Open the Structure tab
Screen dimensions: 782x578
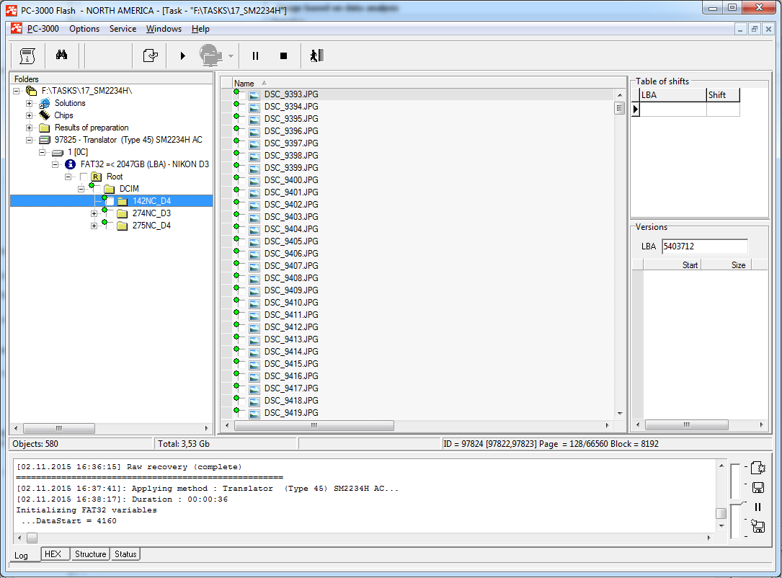pos(91,554)
